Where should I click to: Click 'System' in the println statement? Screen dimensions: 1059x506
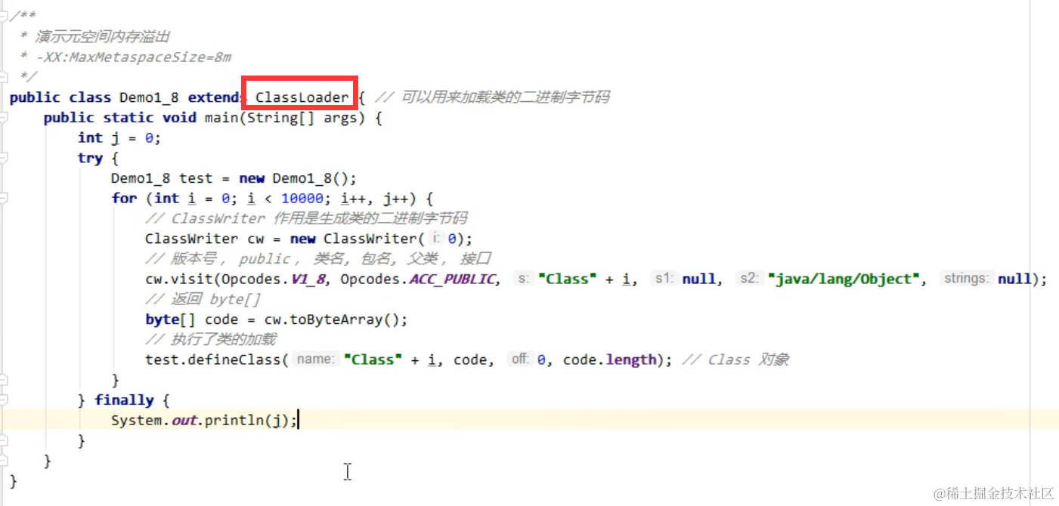pos(137,421)
